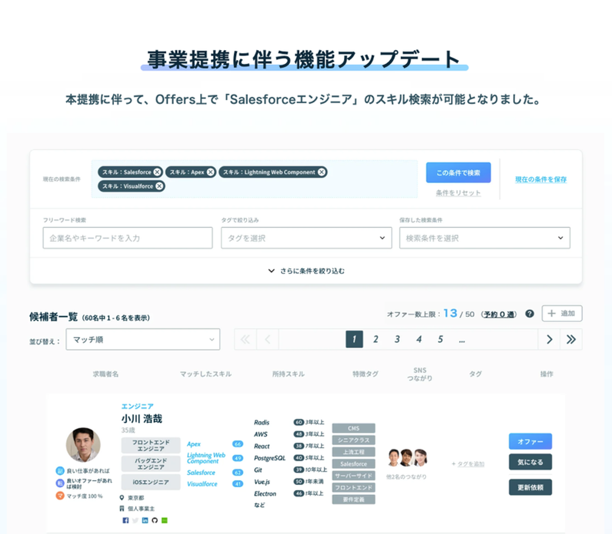Screen dimensions: 612x534
Task: Open candidate name 小川 浩哉
Action: pos(142,419)
